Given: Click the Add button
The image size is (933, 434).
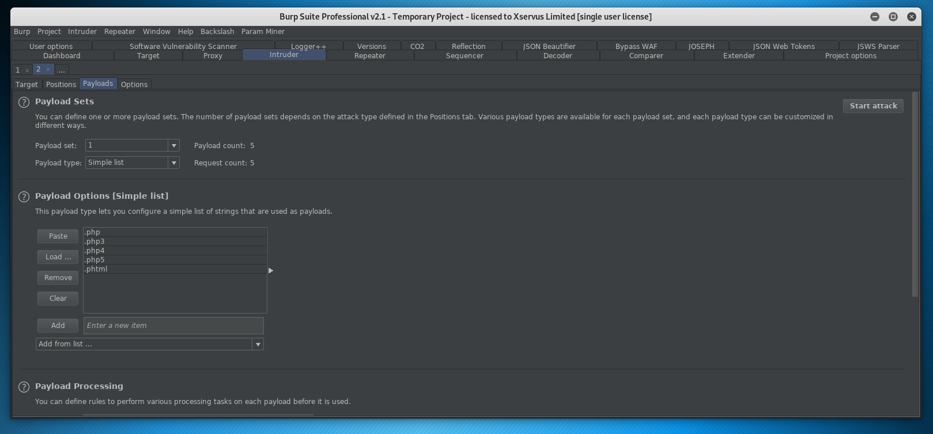Looking at the screenshot, I should [x=58, y=326].
